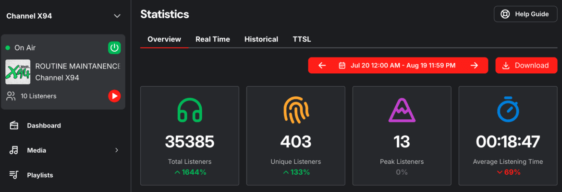Click the green headphones Total Listeners icon

tap(189, 110)
